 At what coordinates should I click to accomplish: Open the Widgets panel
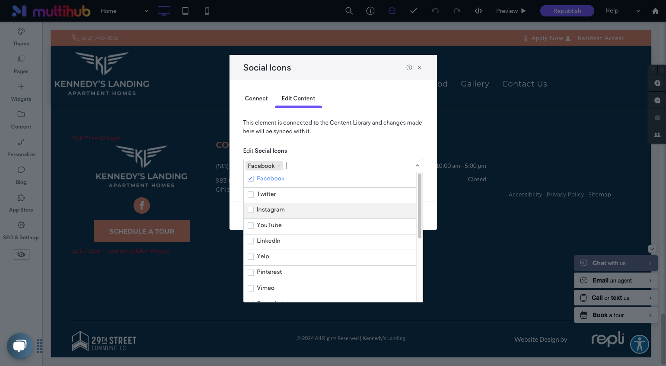tap(21, 92)
